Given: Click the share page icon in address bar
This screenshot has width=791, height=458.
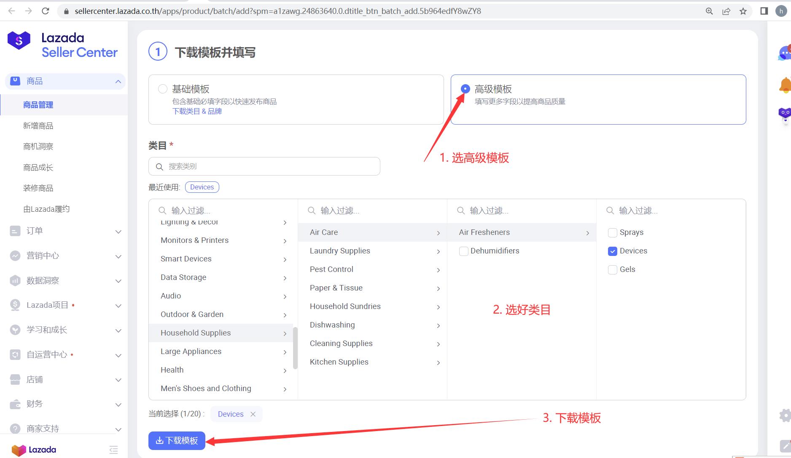Looking at the screenshot, I should (726, 11).
